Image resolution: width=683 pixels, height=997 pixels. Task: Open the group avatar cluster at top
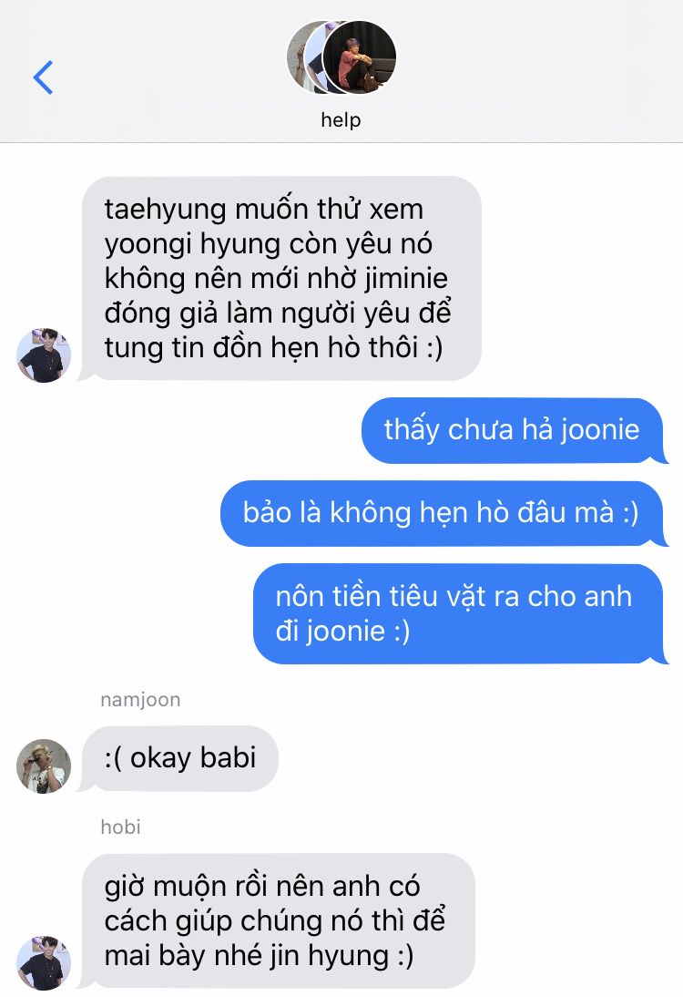tap(341, 57)
